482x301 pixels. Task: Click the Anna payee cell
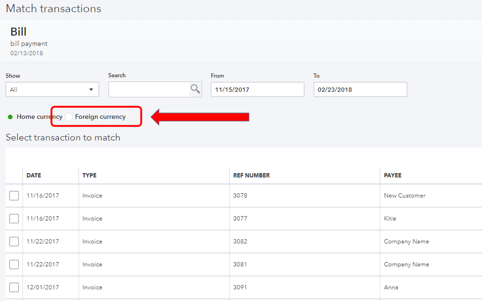[x=391, y=287]
